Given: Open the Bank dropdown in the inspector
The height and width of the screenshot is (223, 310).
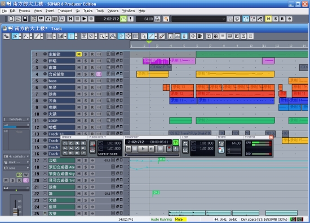Looking at the screenshot, I should coord(16,162).
